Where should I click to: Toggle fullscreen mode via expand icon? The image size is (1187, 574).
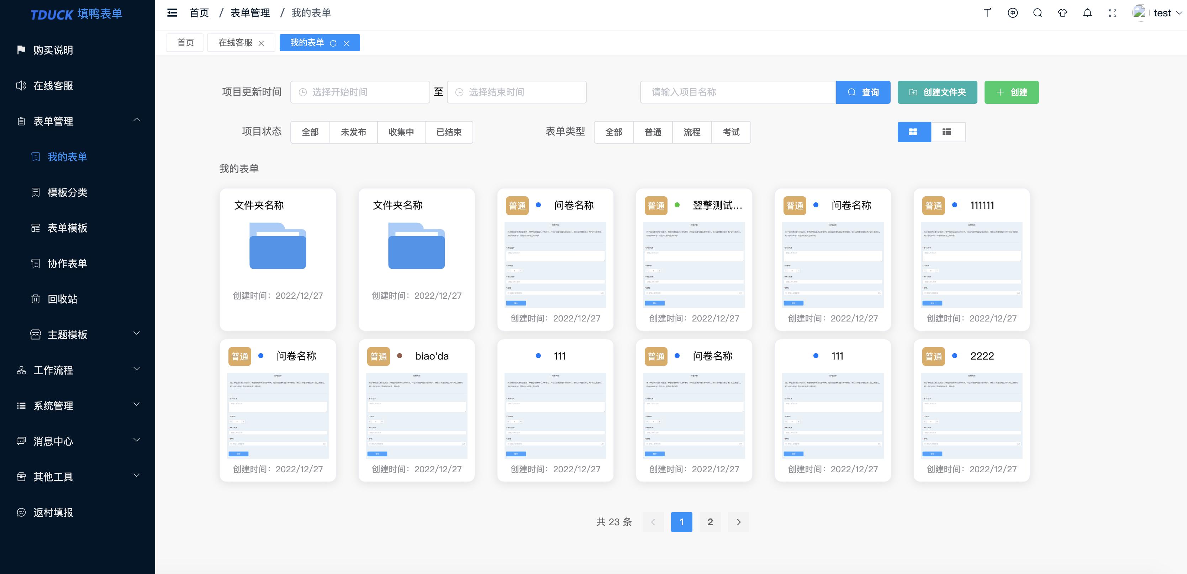(x=1112, y=13)
